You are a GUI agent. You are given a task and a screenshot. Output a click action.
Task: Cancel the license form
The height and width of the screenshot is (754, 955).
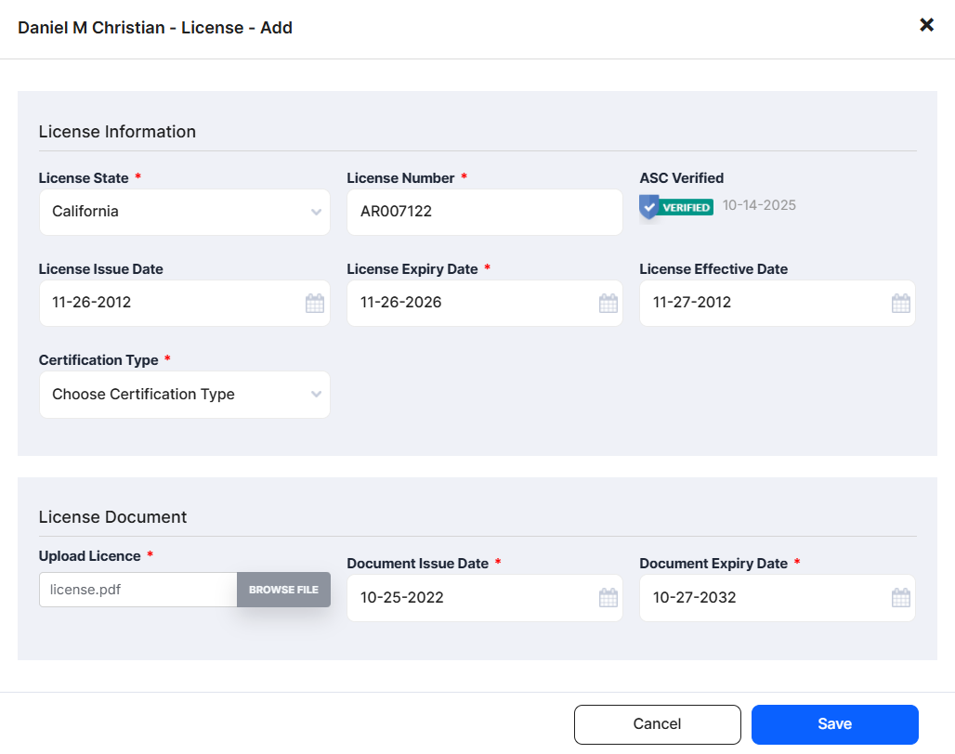click(x=657, y=723)
